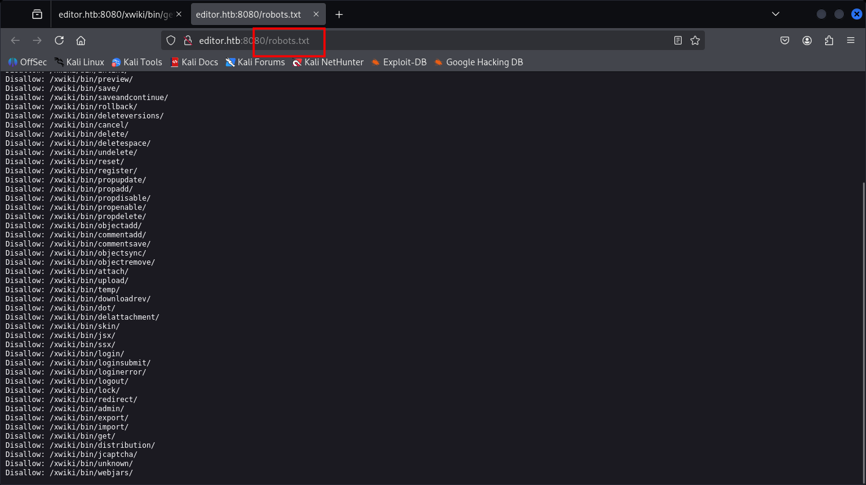Click the insecure connection padlock icon

tap(188, 40)
